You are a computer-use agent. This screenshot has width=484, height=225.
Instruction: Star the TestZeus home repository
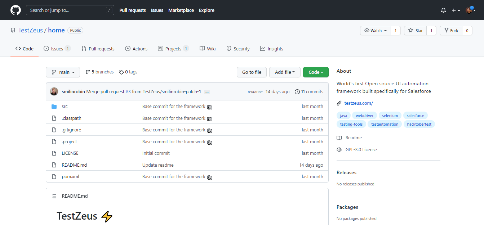[x=415, y=31]
